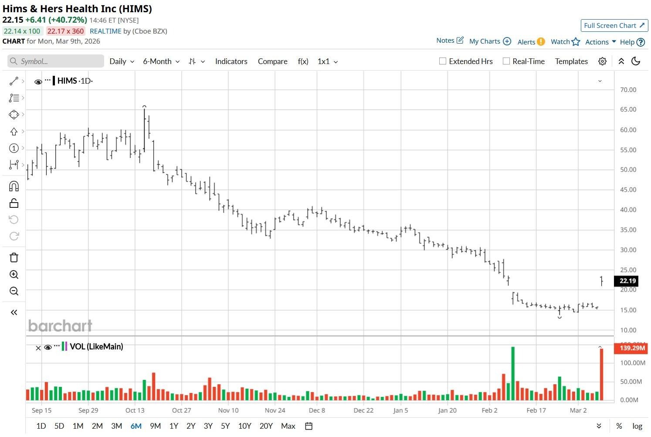This screenshot has width=651, height=437.
Task: Add HIMS to Watch list
Action: [566, 42]
